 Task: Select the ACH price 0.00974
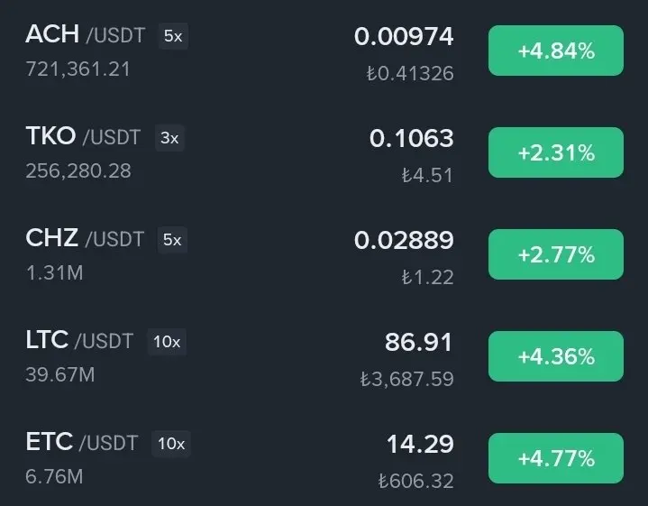404,36
